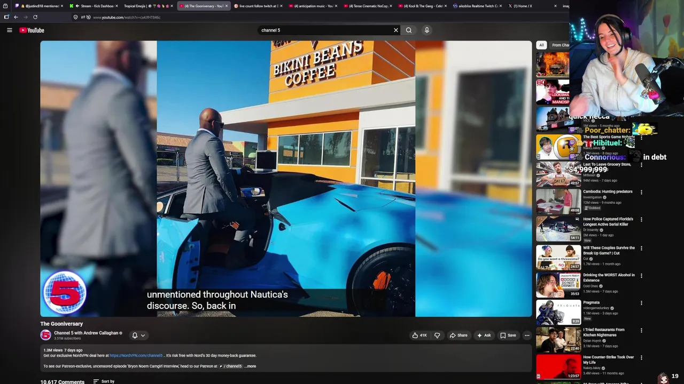Switch to 'Tropical Emojis' browser tab
The image size is (684, 384).
149,6
